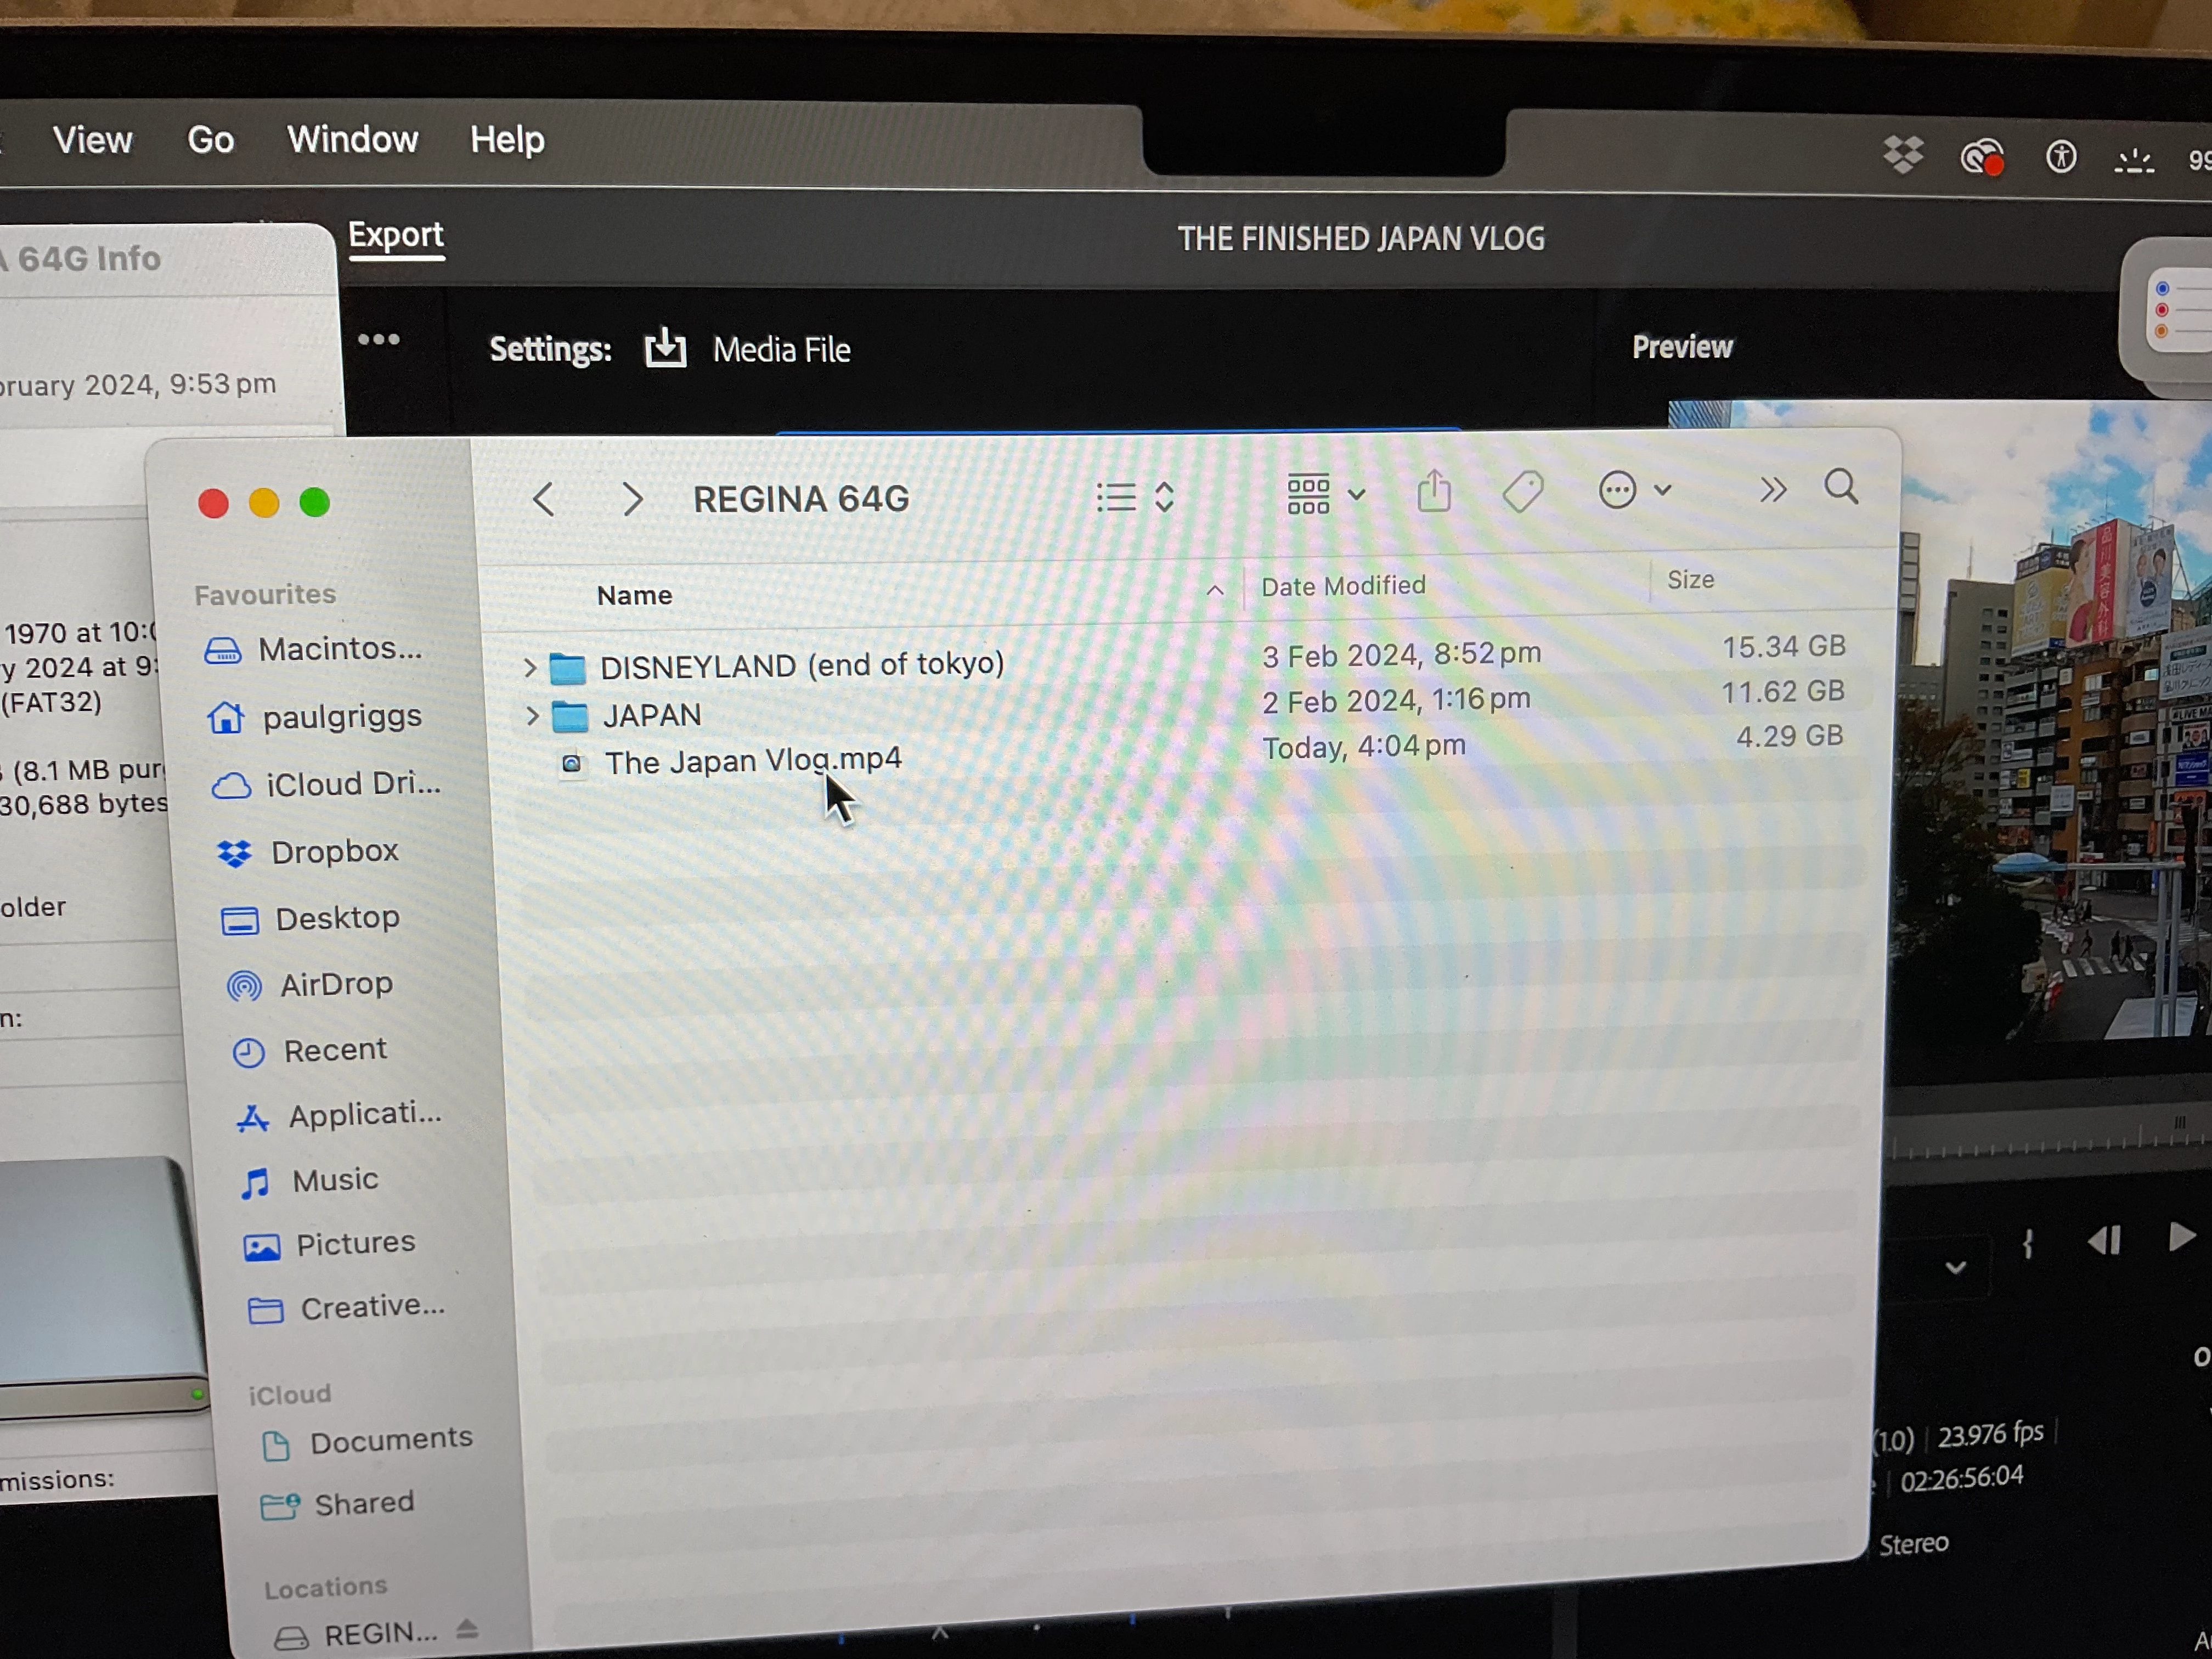
Task: Expand the DISNEYLAND (end of tokyo) folder
Action: tap(530, 667)
